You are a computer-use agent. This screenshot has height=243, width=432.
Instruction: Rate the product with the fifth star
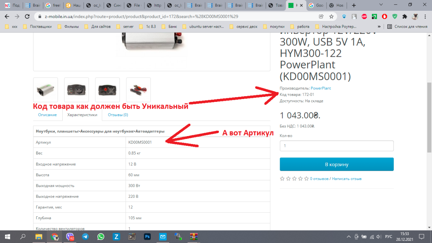(x=306, y=179)
